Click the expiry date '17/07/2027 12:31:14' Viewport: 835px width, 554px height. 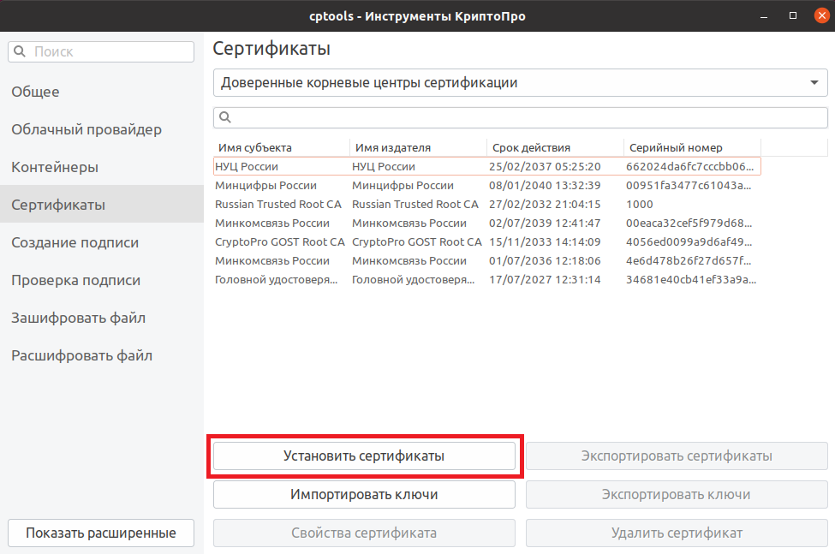pos(545,280)
